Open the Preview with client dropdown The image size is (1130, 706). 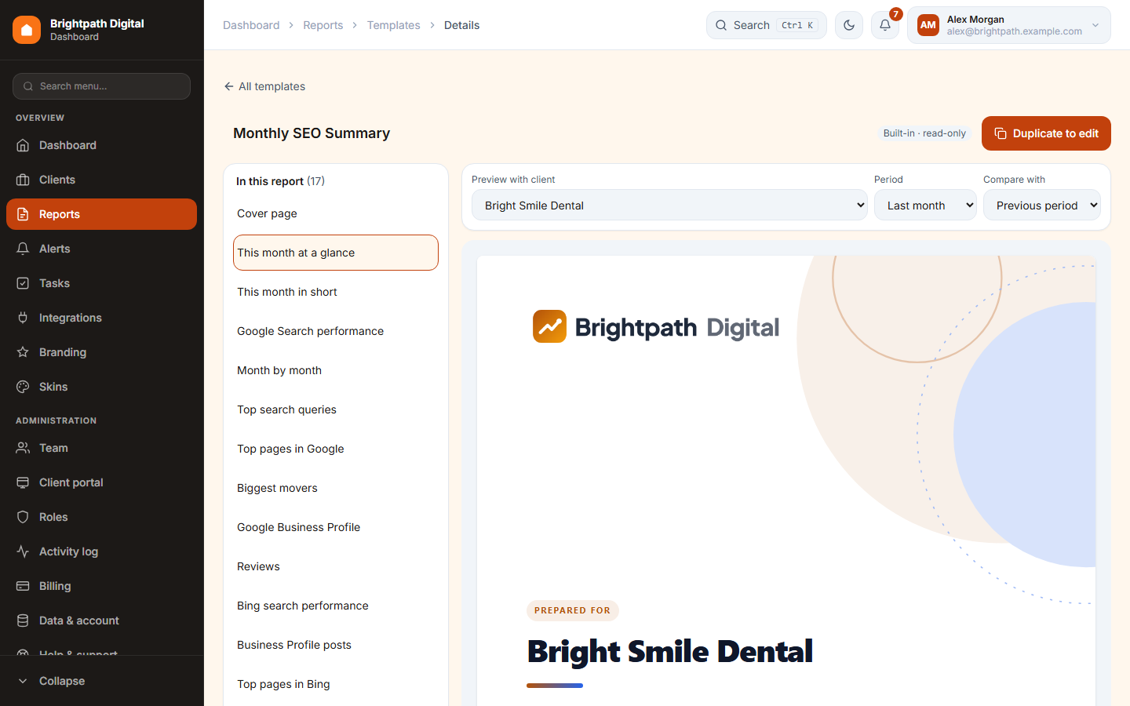(669, 205)
